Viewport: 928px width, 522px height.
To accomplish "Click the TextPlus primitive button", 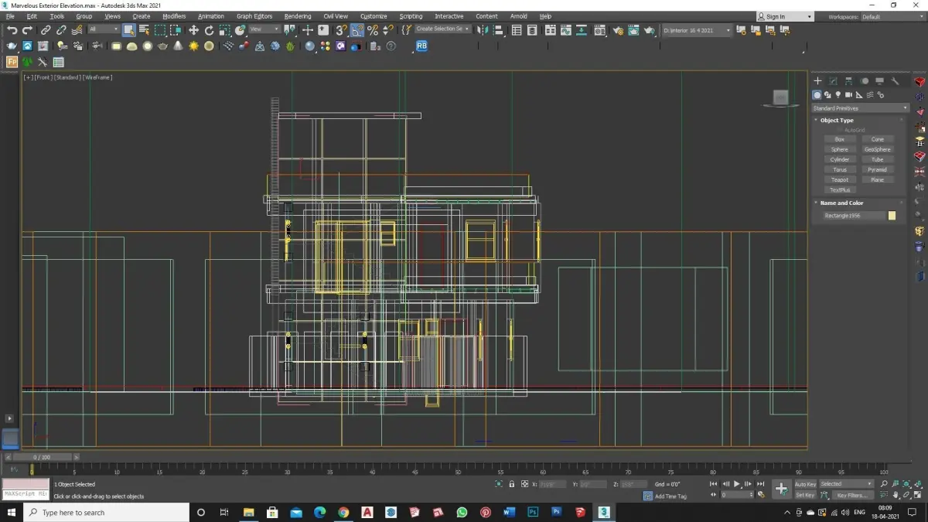I will [840, 189].
